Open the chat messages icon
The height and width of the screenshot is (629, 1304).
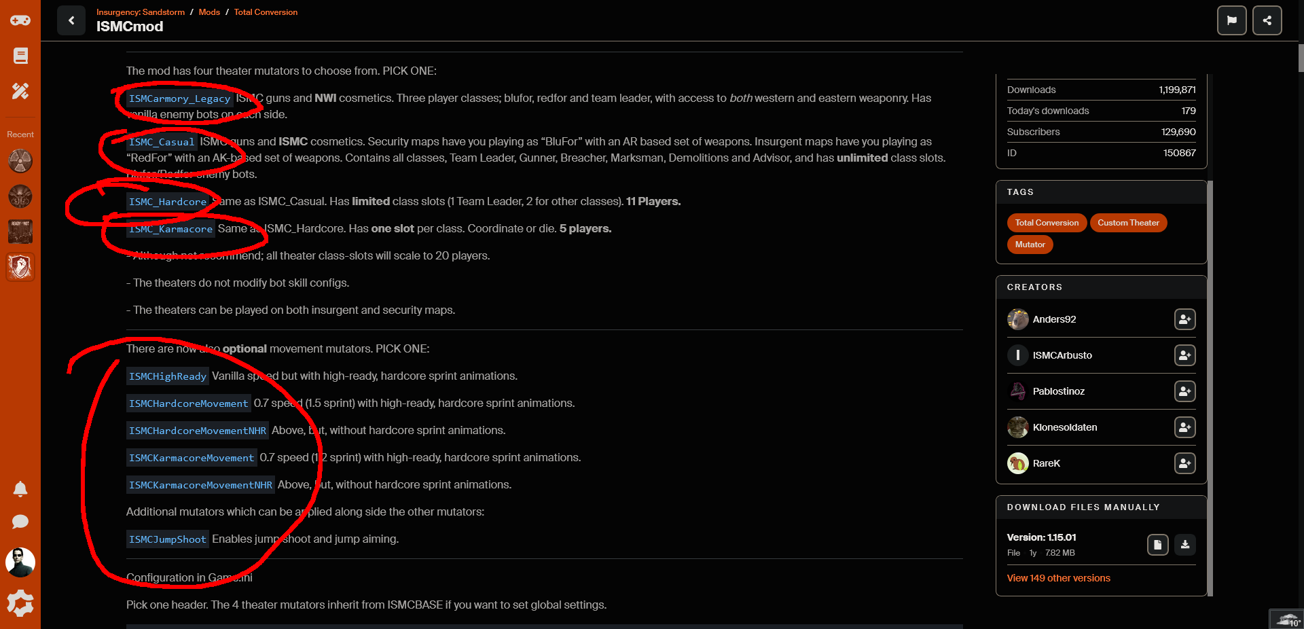coord(20,522)
